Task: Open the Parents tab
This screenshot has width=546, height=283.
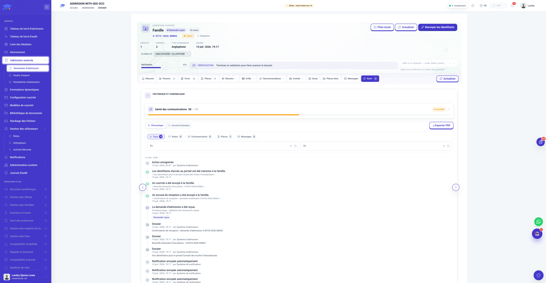Action: coord(167,79)
